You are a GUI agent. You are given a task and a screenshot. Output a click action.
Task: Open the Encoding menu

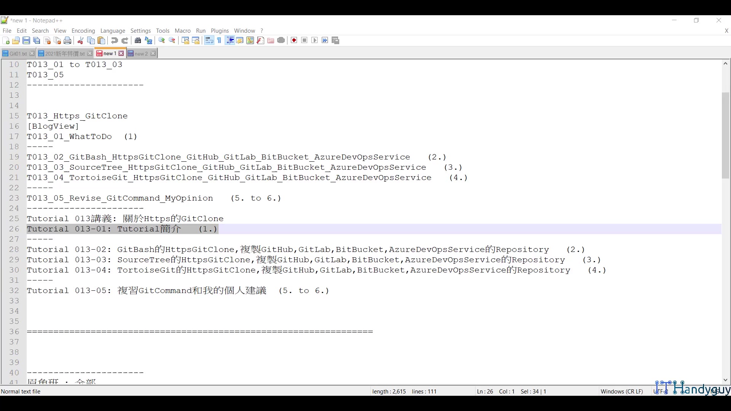coord(83,31)
